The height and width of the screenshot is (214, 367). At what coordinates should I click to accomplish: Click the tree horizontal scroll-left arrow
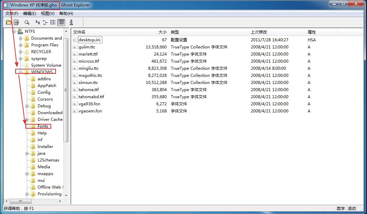click(6, 201)
